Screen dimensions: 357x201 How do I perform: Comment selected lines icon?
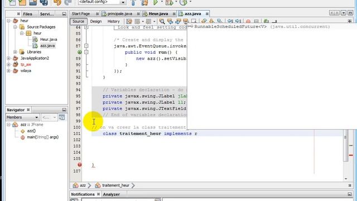pyautogui.click(x=266, y=21)
